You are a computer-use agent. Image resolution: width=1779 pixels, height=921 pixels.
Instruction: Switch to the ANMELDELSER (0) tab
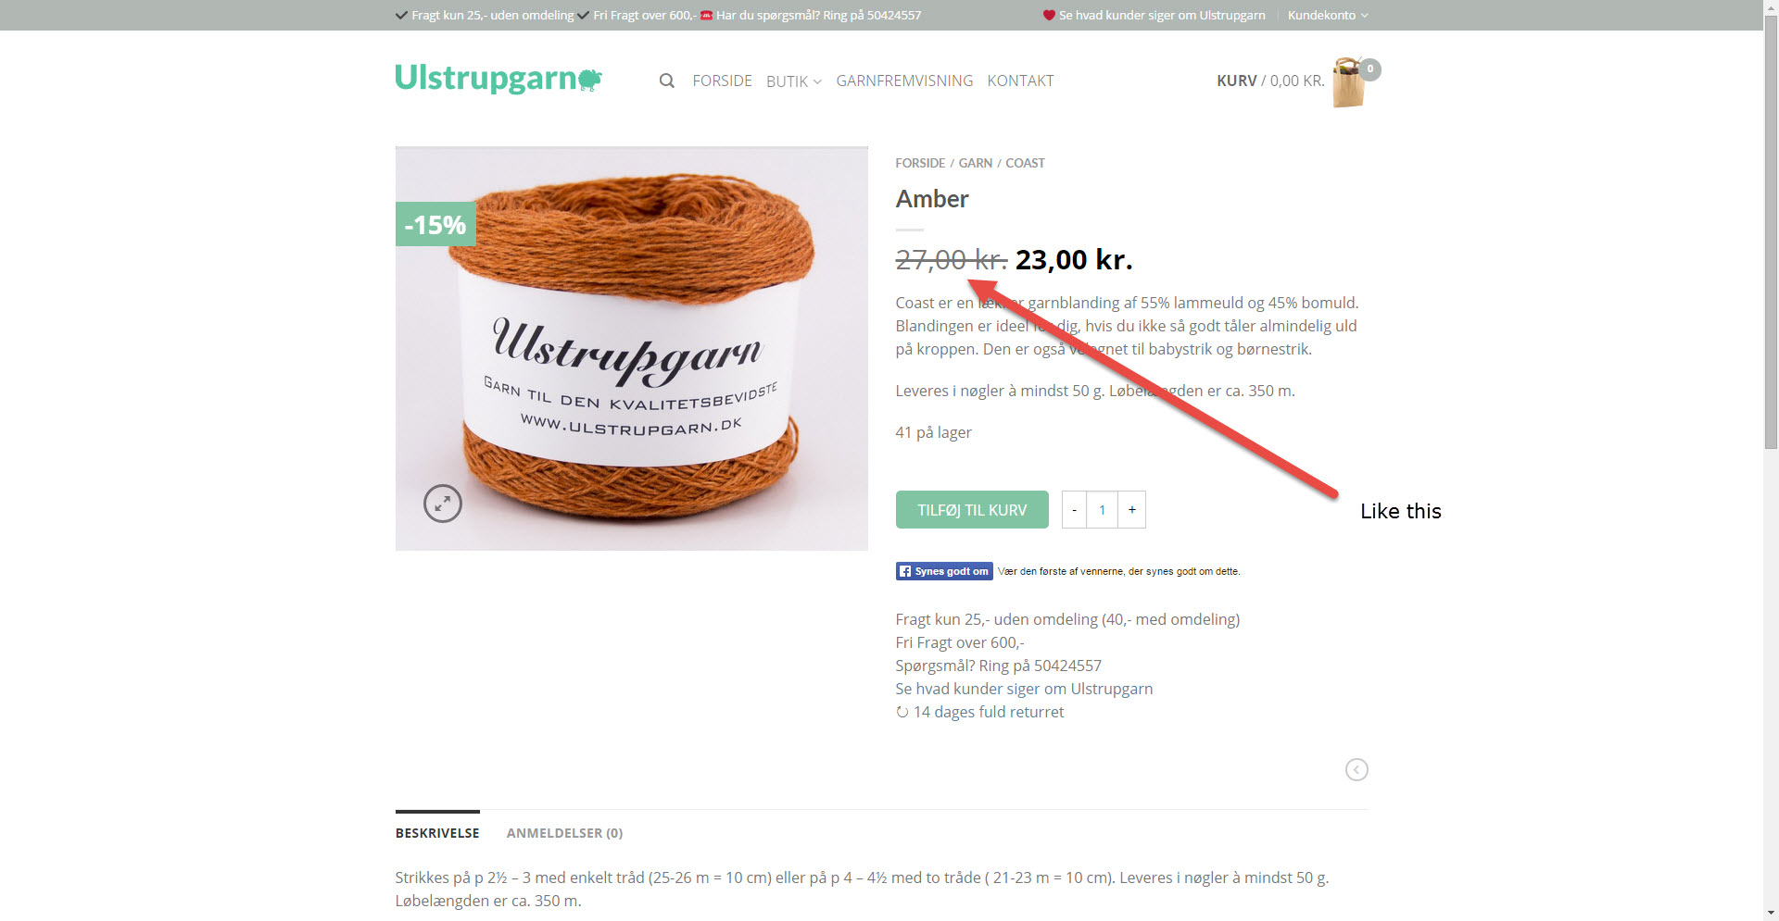(x=564, y=833)
